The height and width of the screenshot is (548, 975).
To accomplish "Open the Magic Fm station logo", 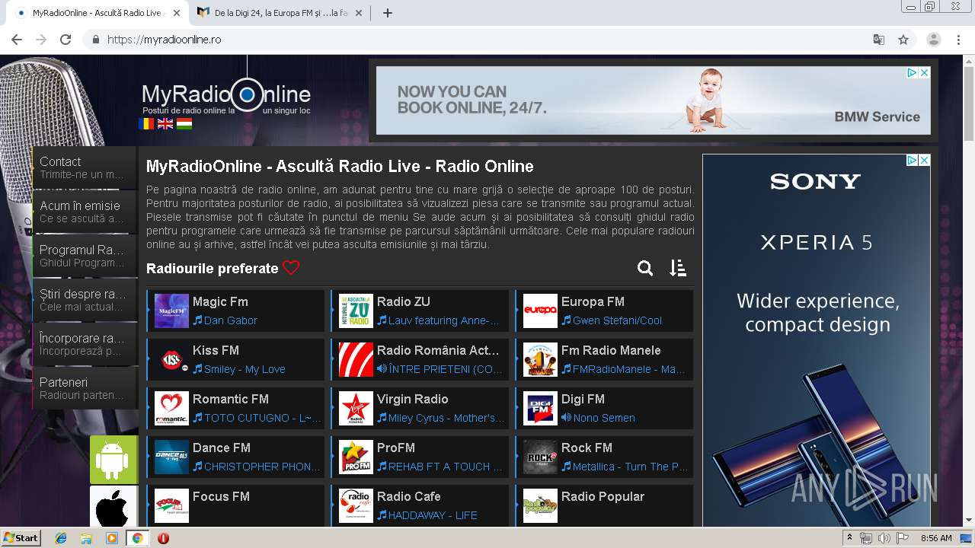I will [x=171, y=311].
